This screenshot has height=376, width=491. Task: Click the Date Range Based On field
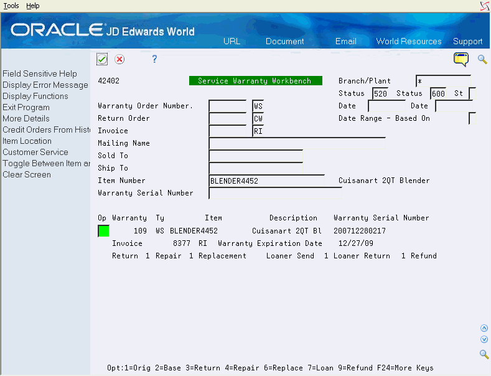pos(472,118)
